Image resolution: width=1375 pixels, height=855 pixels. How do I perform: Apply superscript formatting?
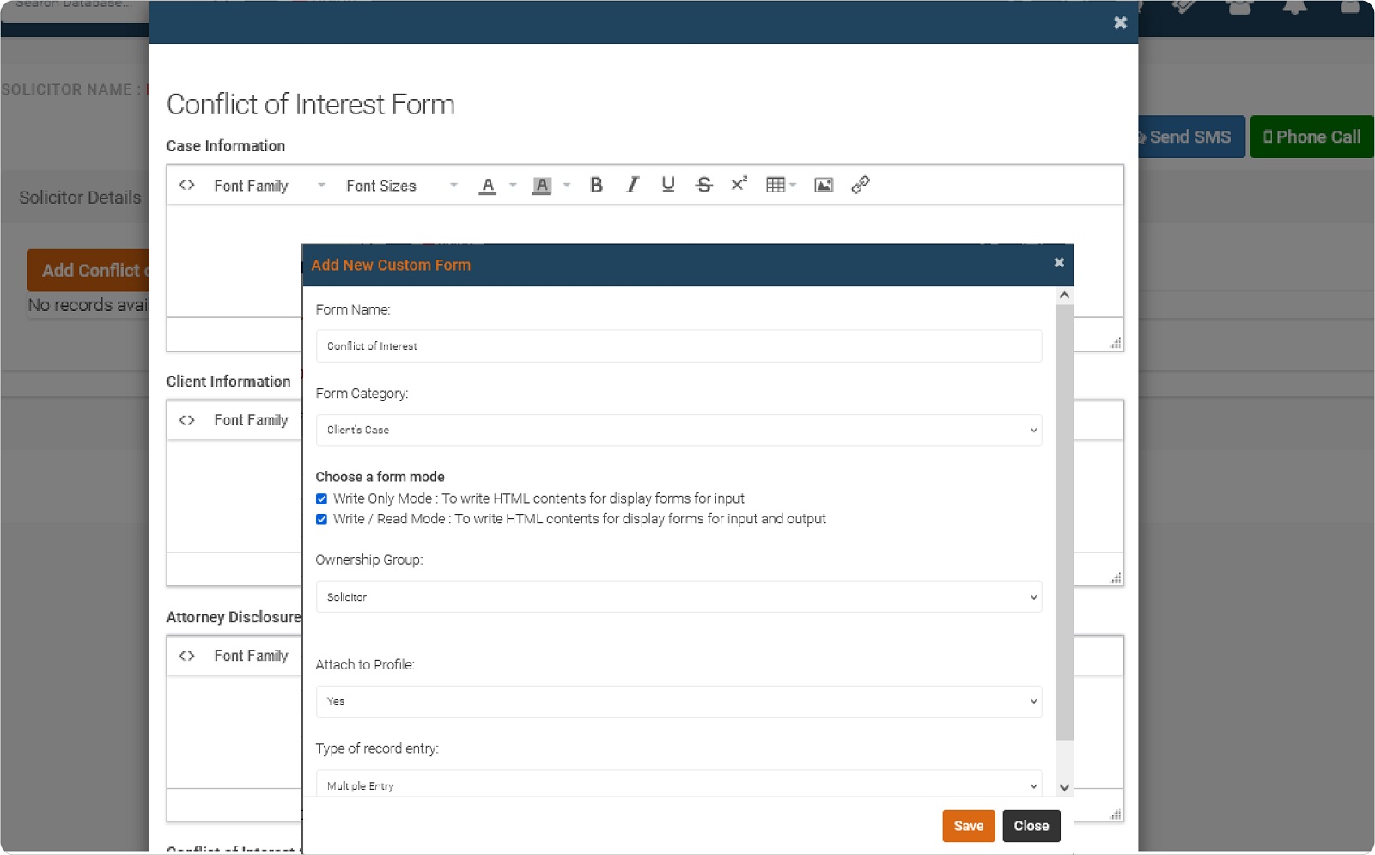(x=739, y=185)
